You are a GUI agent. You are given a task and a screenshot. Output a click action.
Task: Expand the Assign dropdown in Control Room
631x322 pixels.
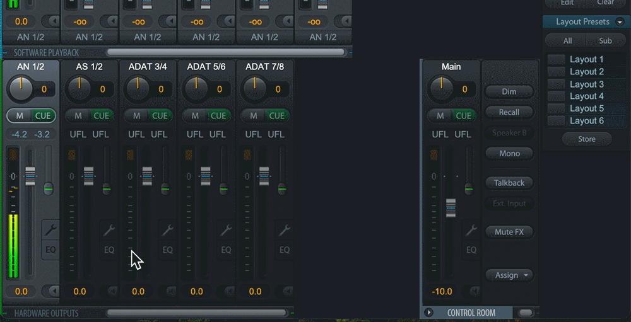509,275
